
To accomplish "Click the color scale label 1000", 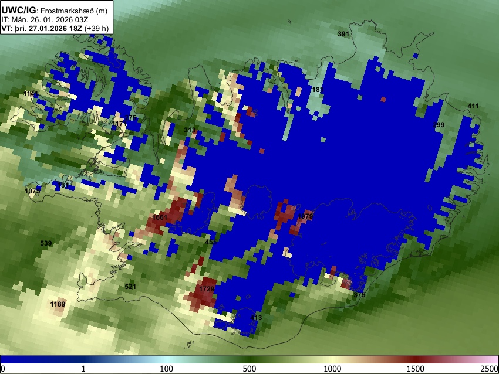I will click(x=332, y=369).
